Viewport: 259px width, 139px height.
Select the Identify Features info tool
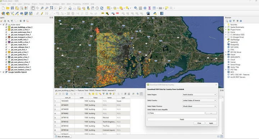[x=136, y=8]
